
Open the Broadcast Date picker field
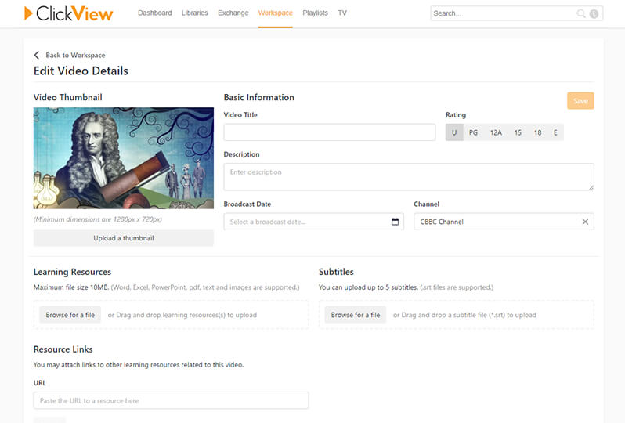[305, 222]
